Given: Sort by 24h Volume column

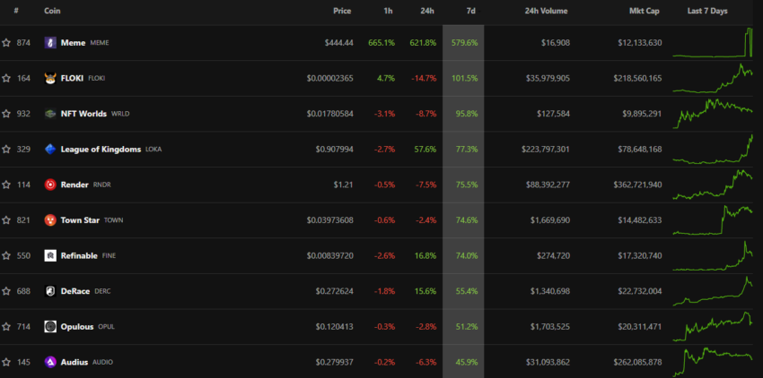Looking at the screenshot, I should pyautogui.click(x=546, y=11).
